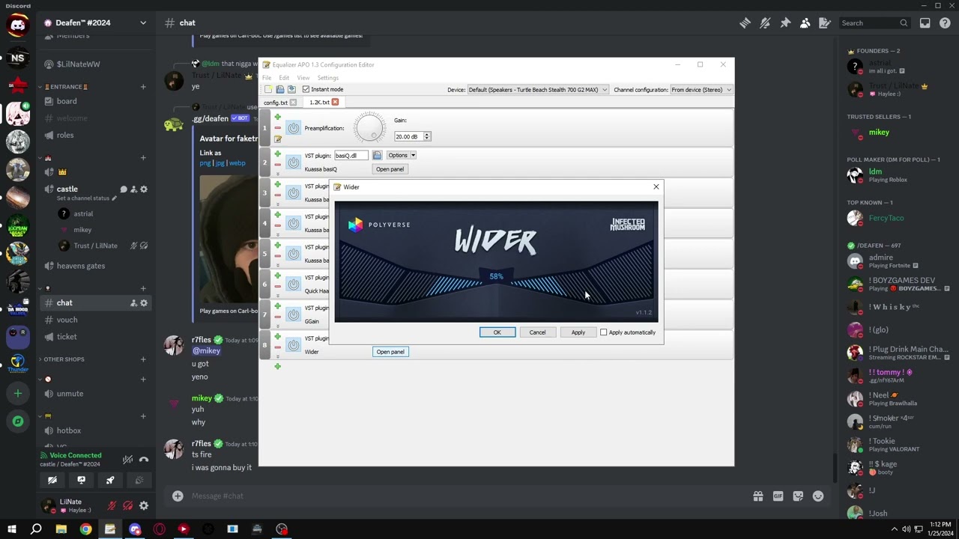Open Explore discoverable servers compass icon

click(x=18, y=421)
